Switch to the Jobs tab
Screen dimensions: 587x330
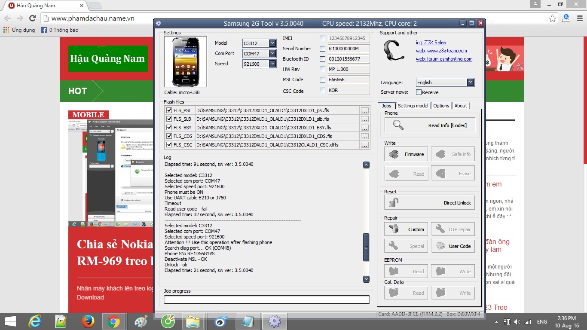pyautogui.click(x=387, y=106)
